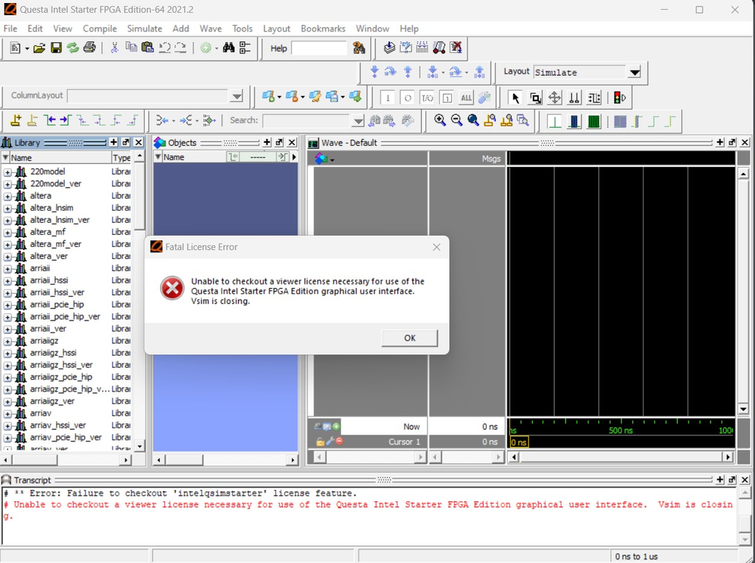Open the Bookmarks menu

pos(323,29)
